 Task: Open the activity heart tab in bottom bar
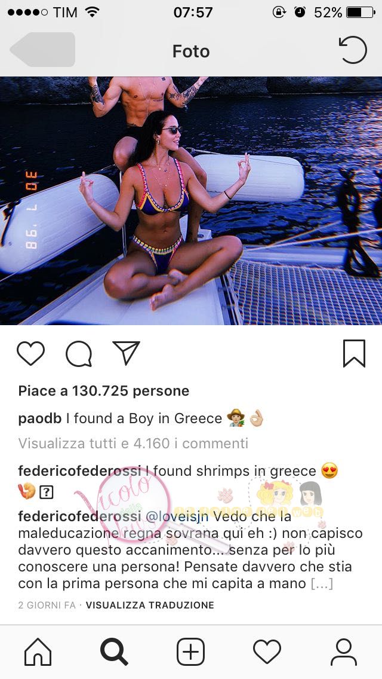coord(267,652)
